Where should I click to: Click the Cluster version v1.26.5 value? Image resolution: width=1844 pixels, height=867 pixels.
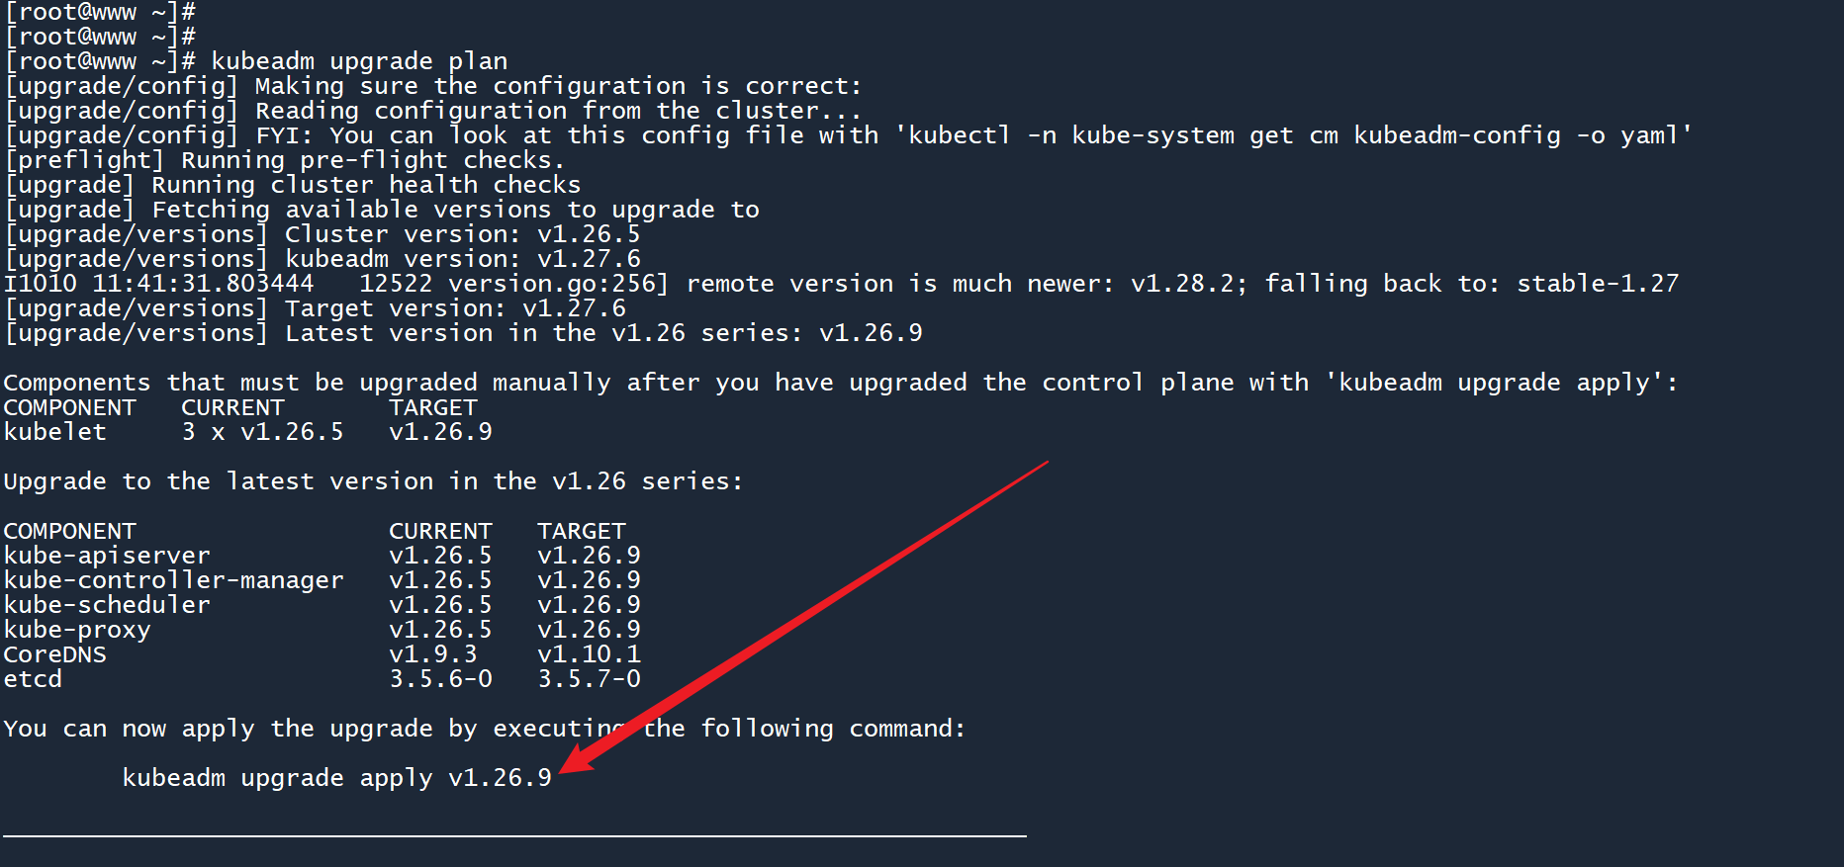(589, 234)
